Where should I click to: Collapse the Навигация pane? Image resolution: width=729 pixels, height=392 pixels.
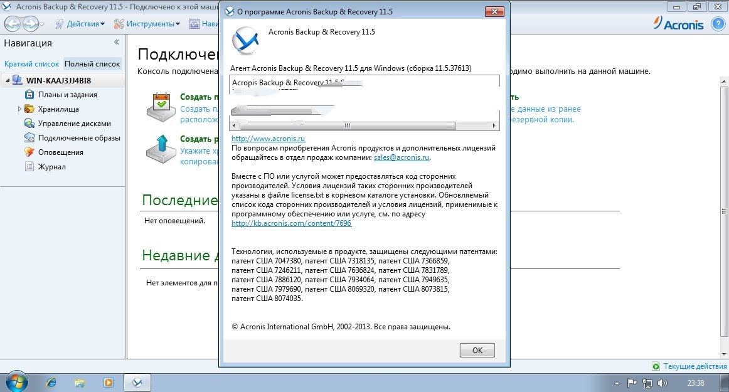point(116,42)
